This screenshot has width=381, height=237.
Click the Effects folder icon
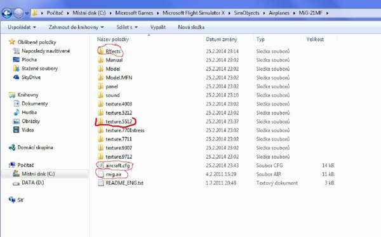pos(100,51)
